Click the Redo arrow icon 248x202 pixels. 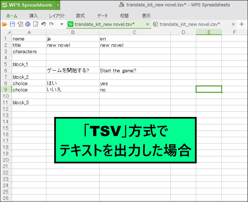click(x=51, y=24)
